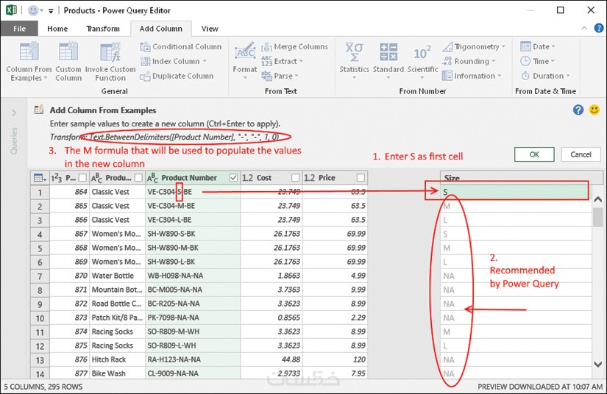Check the Price column checkbox
The height and width of the screenshot is (394, 607).
pos(361,177)
